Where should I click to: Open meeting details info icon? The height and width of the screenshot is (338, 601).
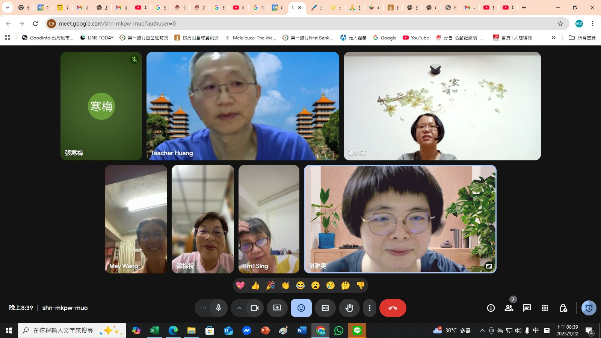(x=491, y=308)
